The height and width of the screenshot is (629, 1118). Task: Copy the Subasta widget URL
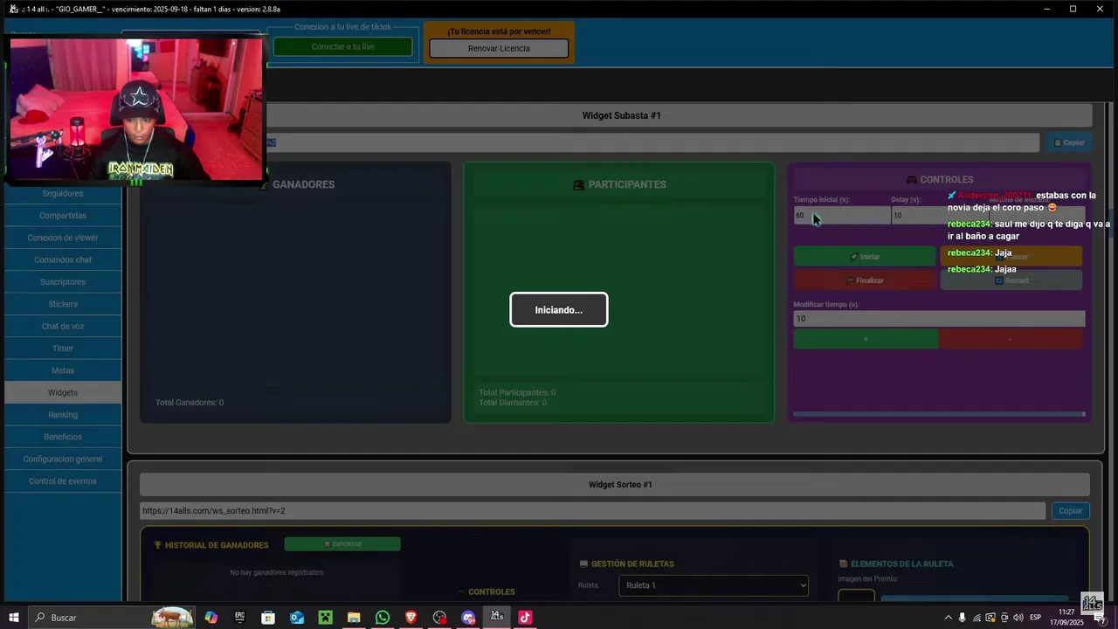coord(1069,142)
